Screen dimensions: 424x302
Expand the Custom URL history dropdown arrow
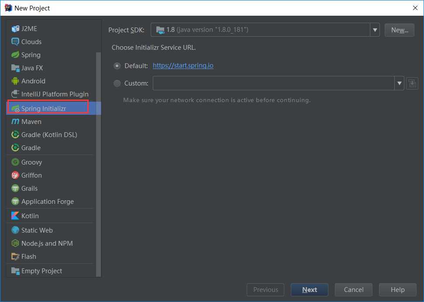tap(400, 83)
